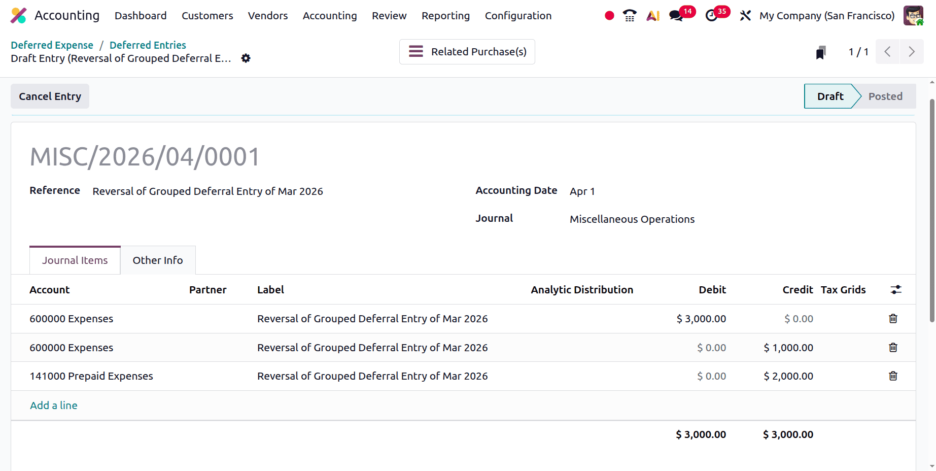Screen dimensions: 936x471
Task: Click the red recording status dot
Action: point(609,16)
